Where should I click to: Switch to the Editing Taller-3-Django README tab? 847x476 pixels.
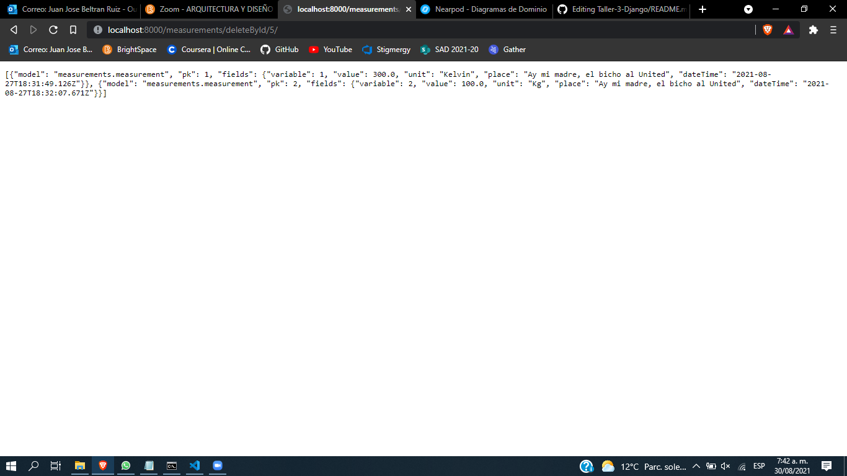[x=621, y=9]
